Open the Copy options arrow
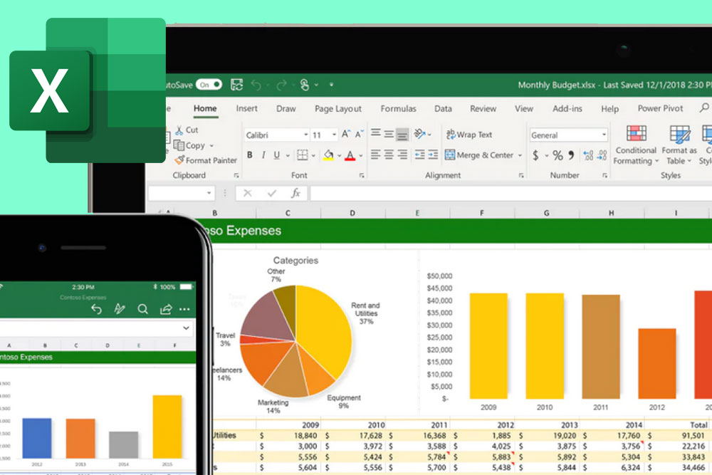 [211, 146]
